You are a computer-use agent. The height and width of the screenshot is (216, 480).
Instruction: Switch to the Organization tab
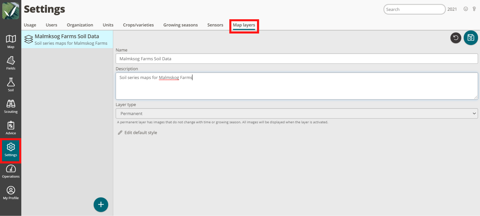80,25
